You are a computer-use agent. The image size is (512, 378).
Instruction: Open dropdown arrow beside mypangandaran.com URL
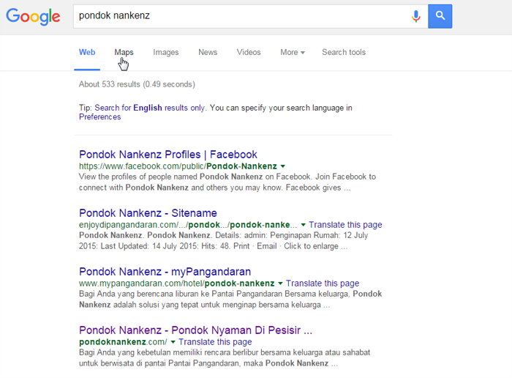(x=280, y=283)
